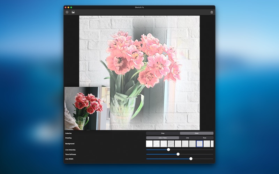The image size is (279, 174).
Task: Select the fourth darker textured background swatch
Action: click(171, 144)
